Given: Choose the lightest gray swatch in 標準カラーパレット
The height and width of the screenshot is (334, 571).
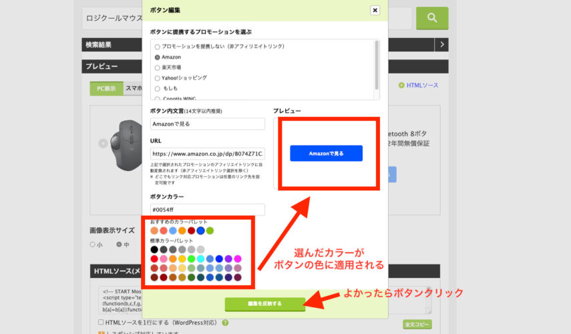Looking at the screenshot, I should coord(200,250).
